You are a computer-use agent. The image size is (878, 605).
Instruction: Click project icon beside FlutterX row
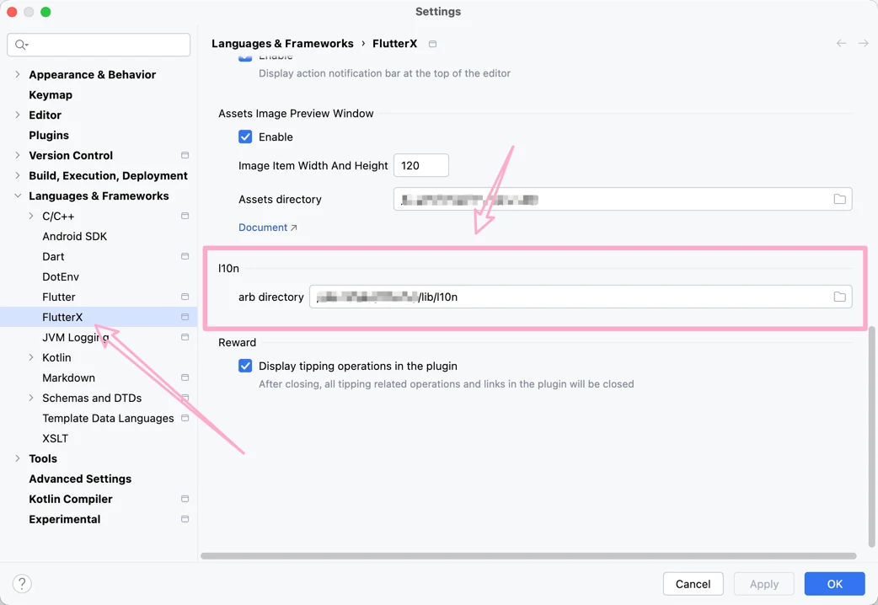pos(185,317)
